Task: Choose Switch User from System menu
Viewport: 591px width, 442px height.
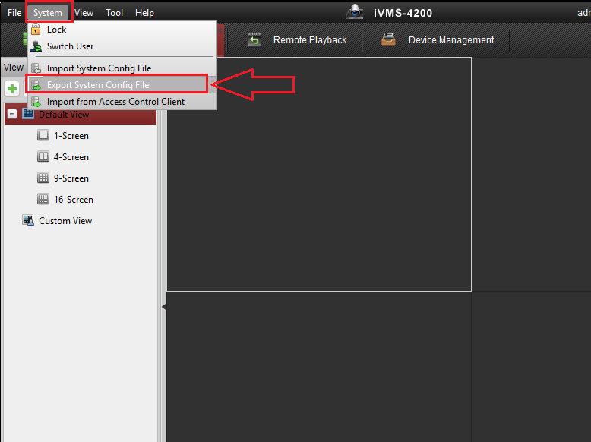Action: [x=70, y=46]
